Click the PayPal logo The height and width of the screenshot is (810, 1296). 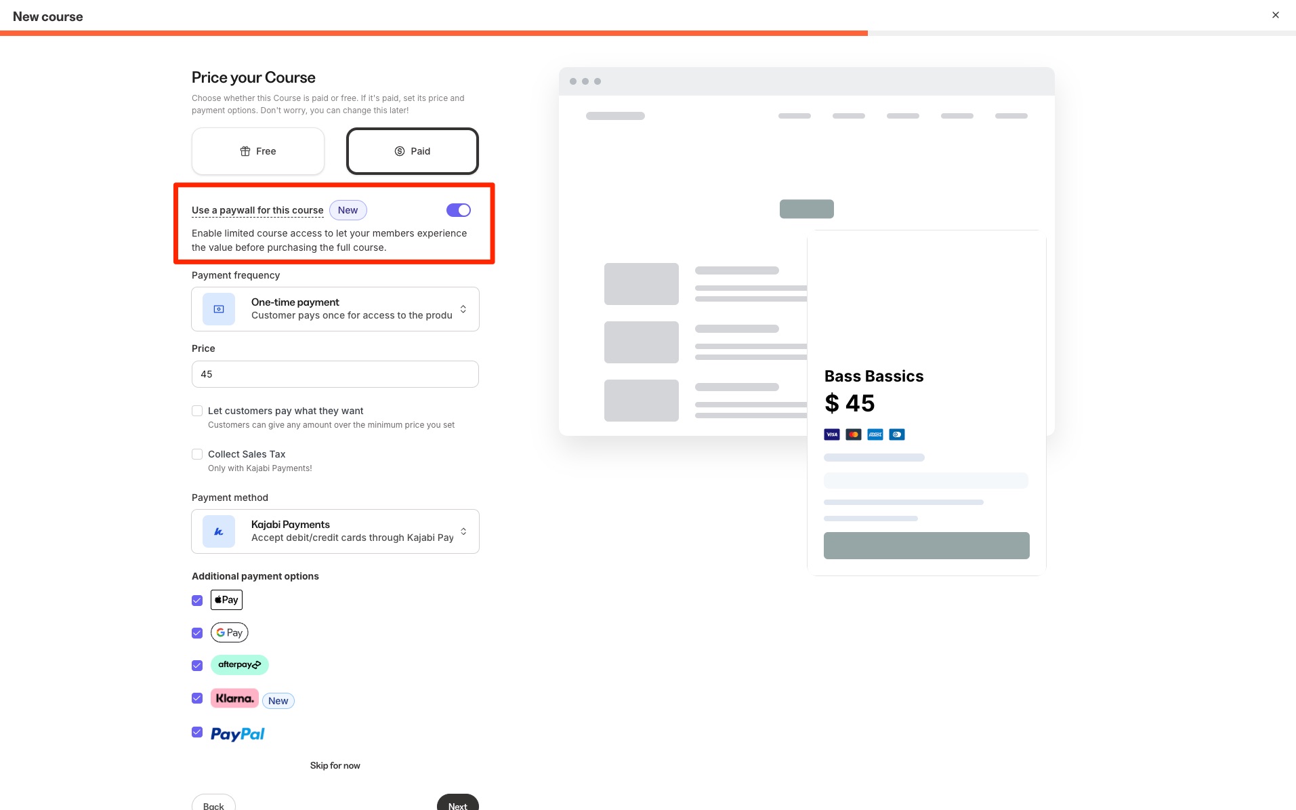click(x=238, y=734)
